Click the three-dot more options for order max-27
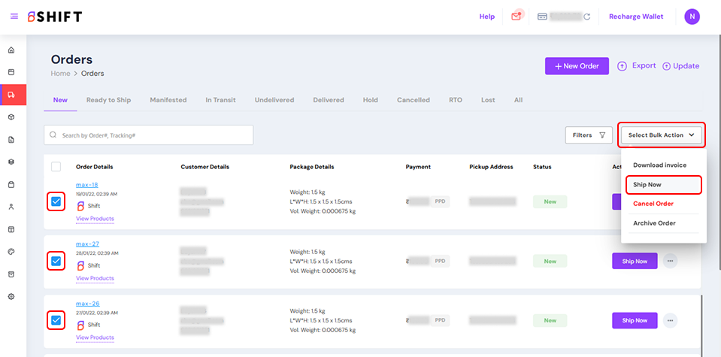 tap(669, 261)
